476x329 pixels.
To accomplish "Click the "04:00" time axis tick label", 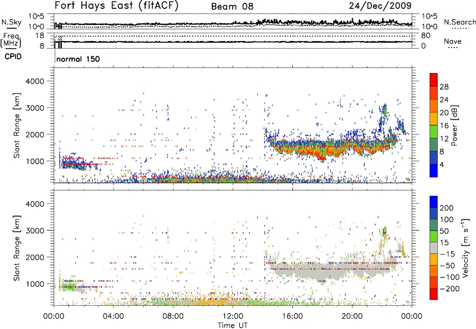I will pyautogui.click(x=113, y=317).
